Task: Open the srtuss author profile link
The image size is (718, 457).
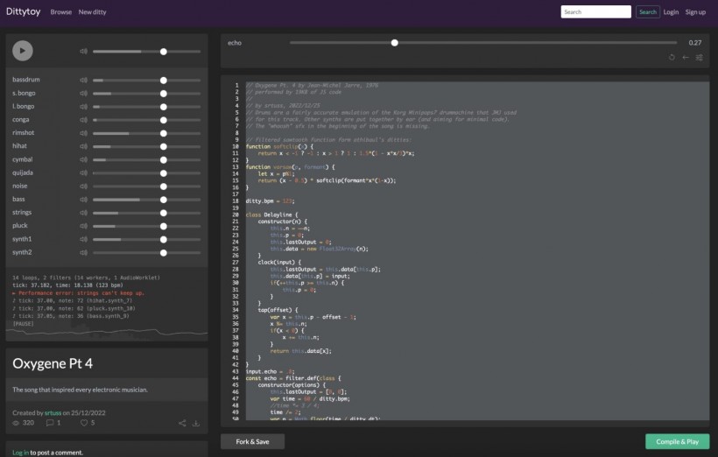Action: [x=53, y=411]
